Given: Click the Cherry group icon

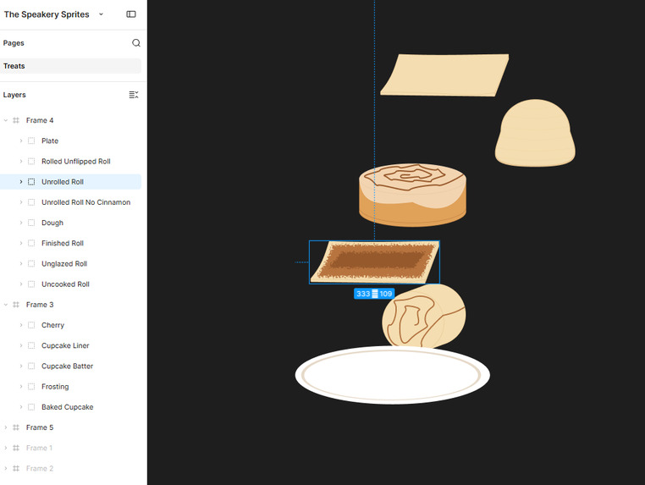Looking at the screenshot, I should click(x=31, y=325).
